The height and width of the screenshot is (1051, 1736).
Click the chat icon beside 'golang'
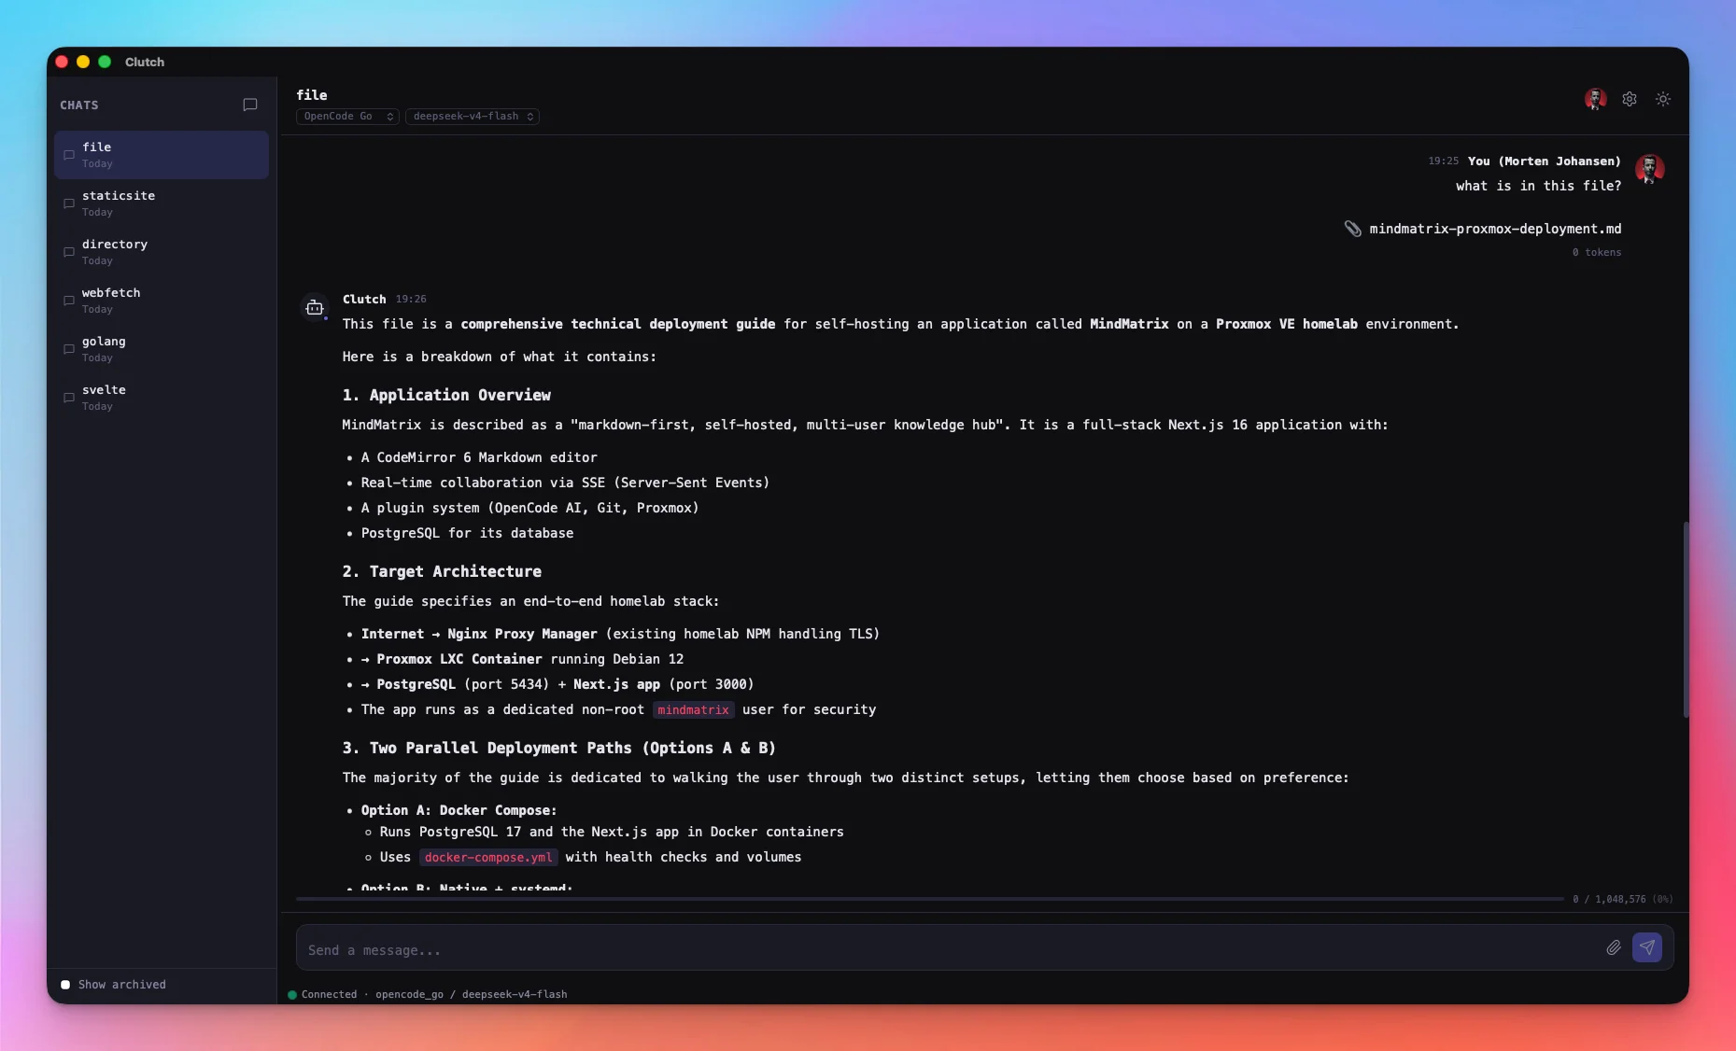point(69,349)
